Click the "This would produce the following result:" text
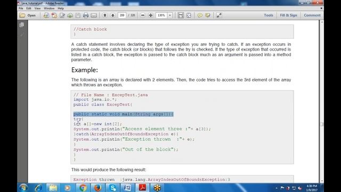The width and height of the screenshot is (341, 192). click(x=109, y=170)
